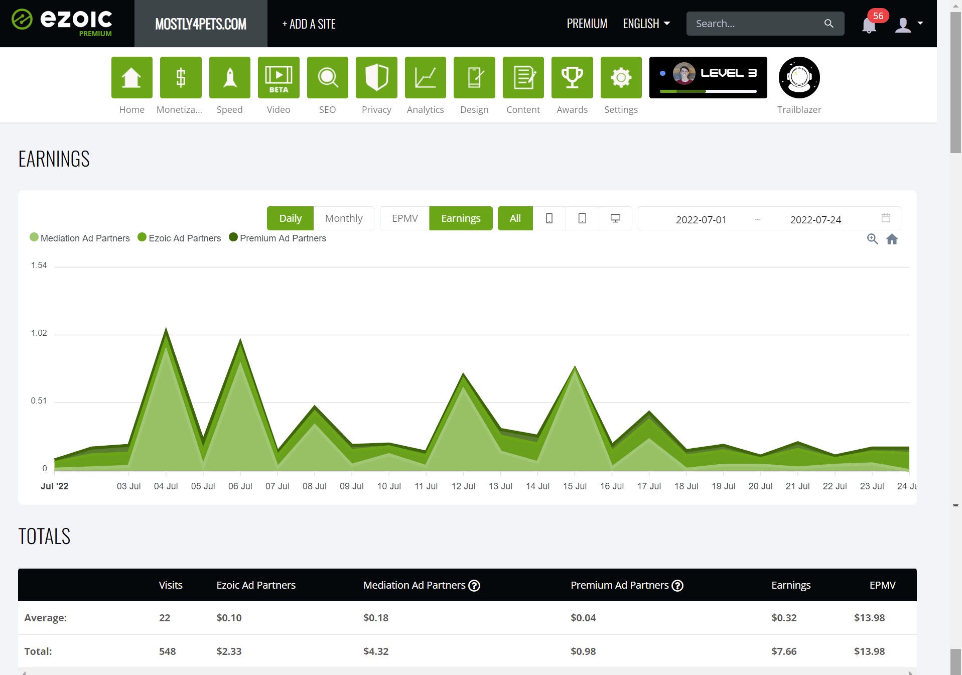Toggle Mediation Ad Partners legend series

pyautogui.click(x=80, y=238)
